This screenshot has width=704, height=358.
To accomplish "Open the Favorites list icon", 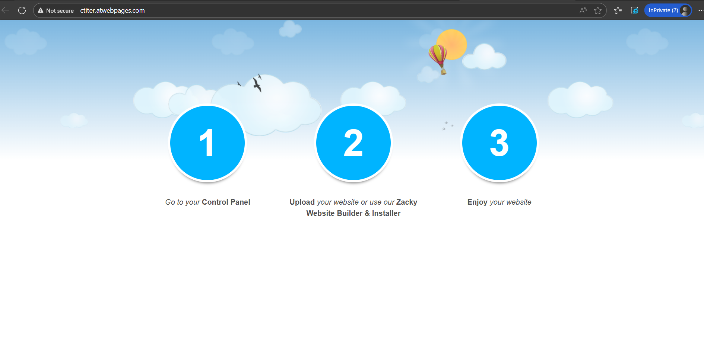I will [618, 10].
